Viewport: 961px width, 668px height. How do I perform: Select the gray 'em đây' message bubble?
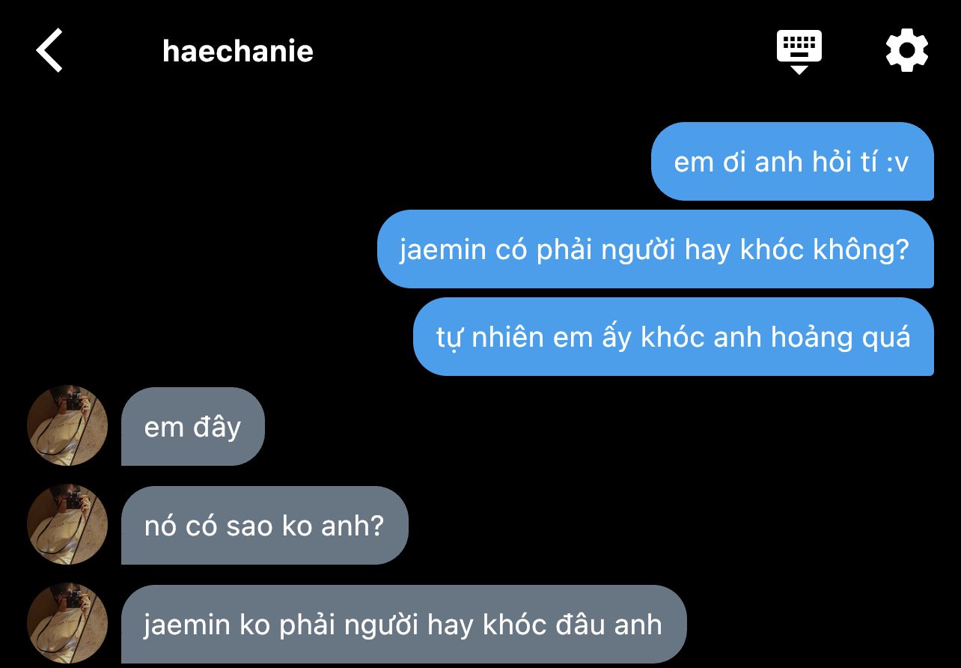(193, 427)
